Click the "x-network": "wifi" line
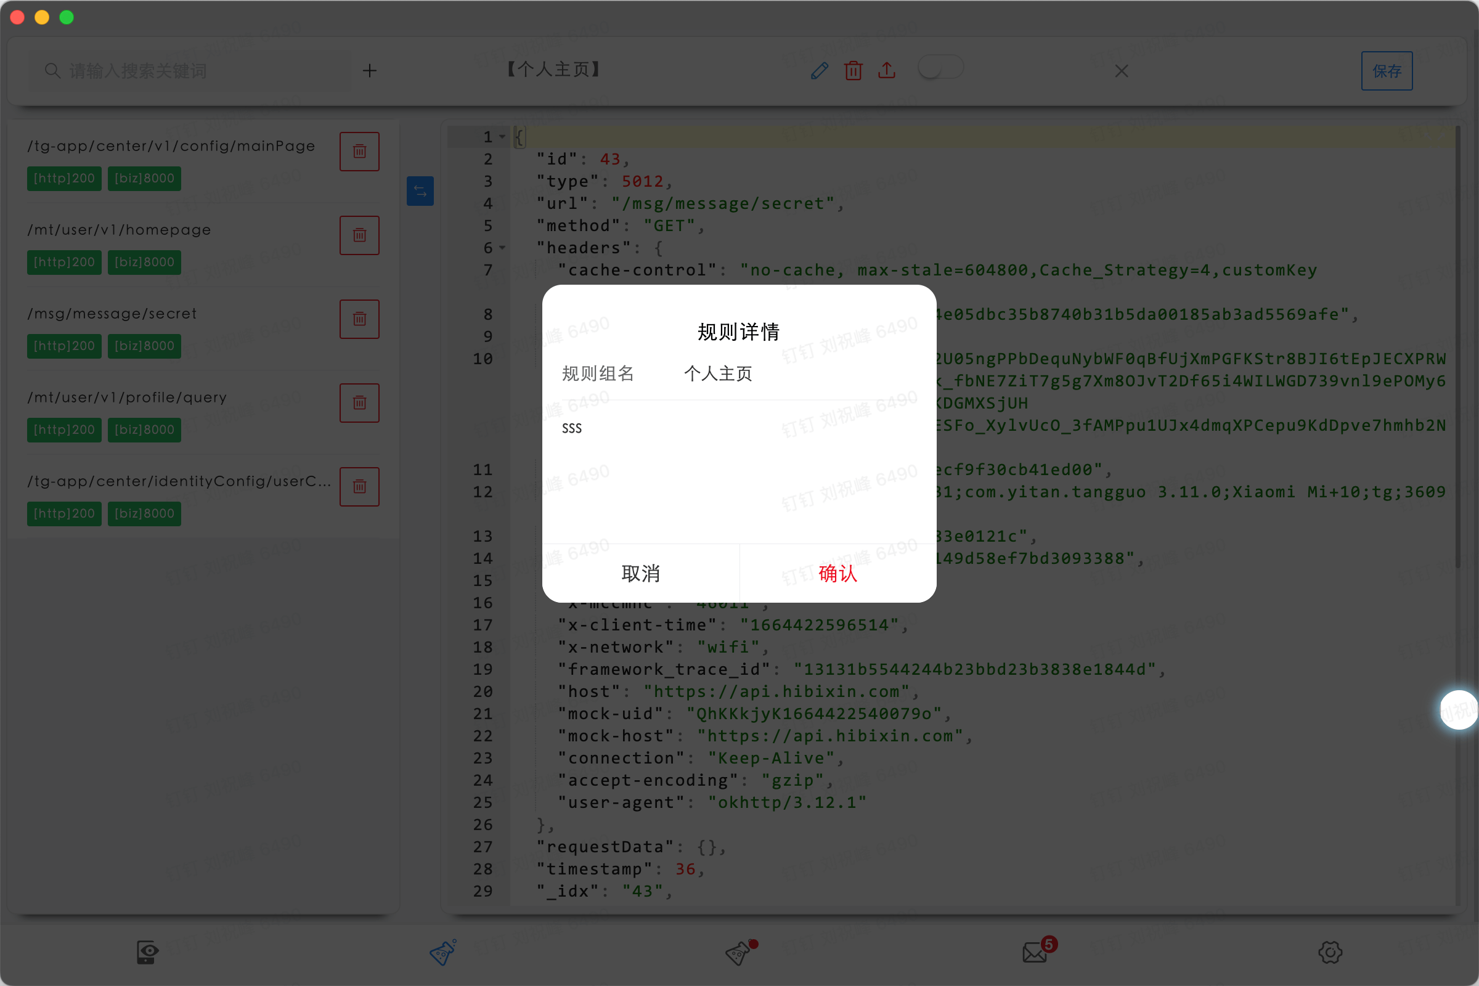Image resolution: width=1479 pixels, height=986 pixels. tap(664, 647)
